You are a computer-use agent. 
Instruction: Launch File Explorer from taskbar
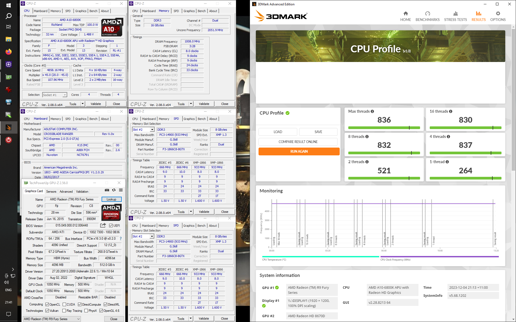(x=9, y=39)
